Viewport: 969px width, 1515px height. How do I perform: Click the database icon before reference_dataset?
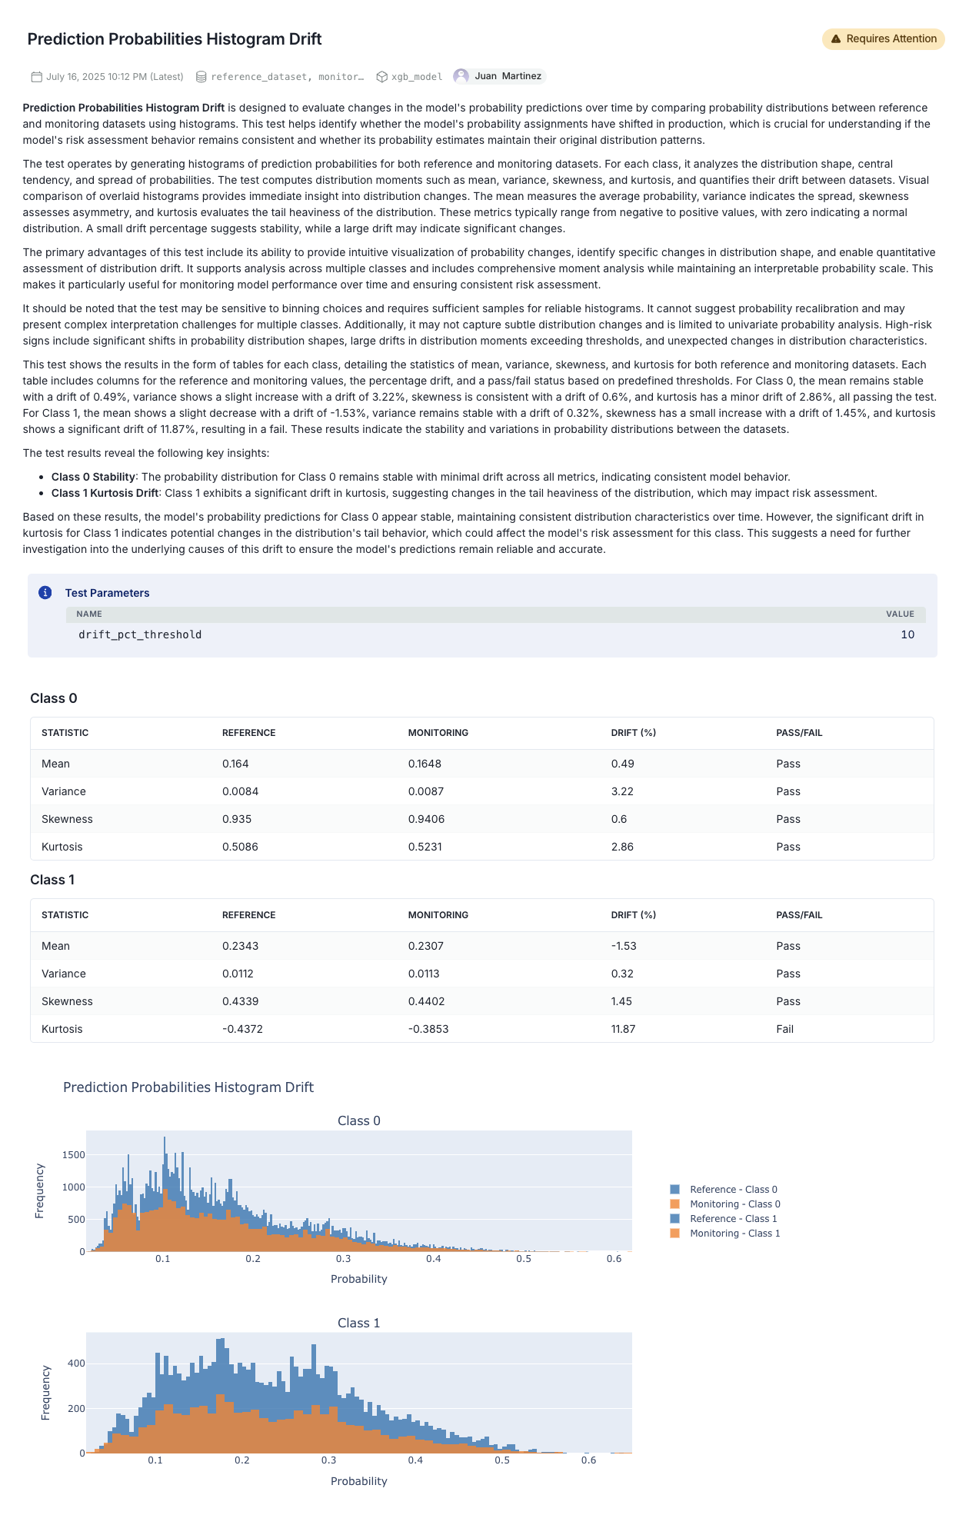[x=201, y=77]
